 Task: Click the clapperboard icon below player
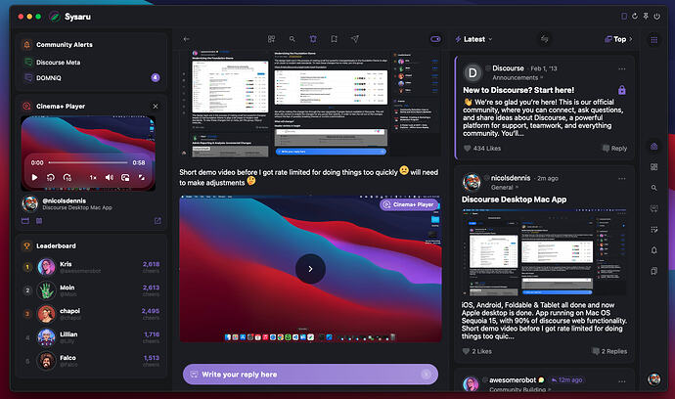[x=25, y=221]
